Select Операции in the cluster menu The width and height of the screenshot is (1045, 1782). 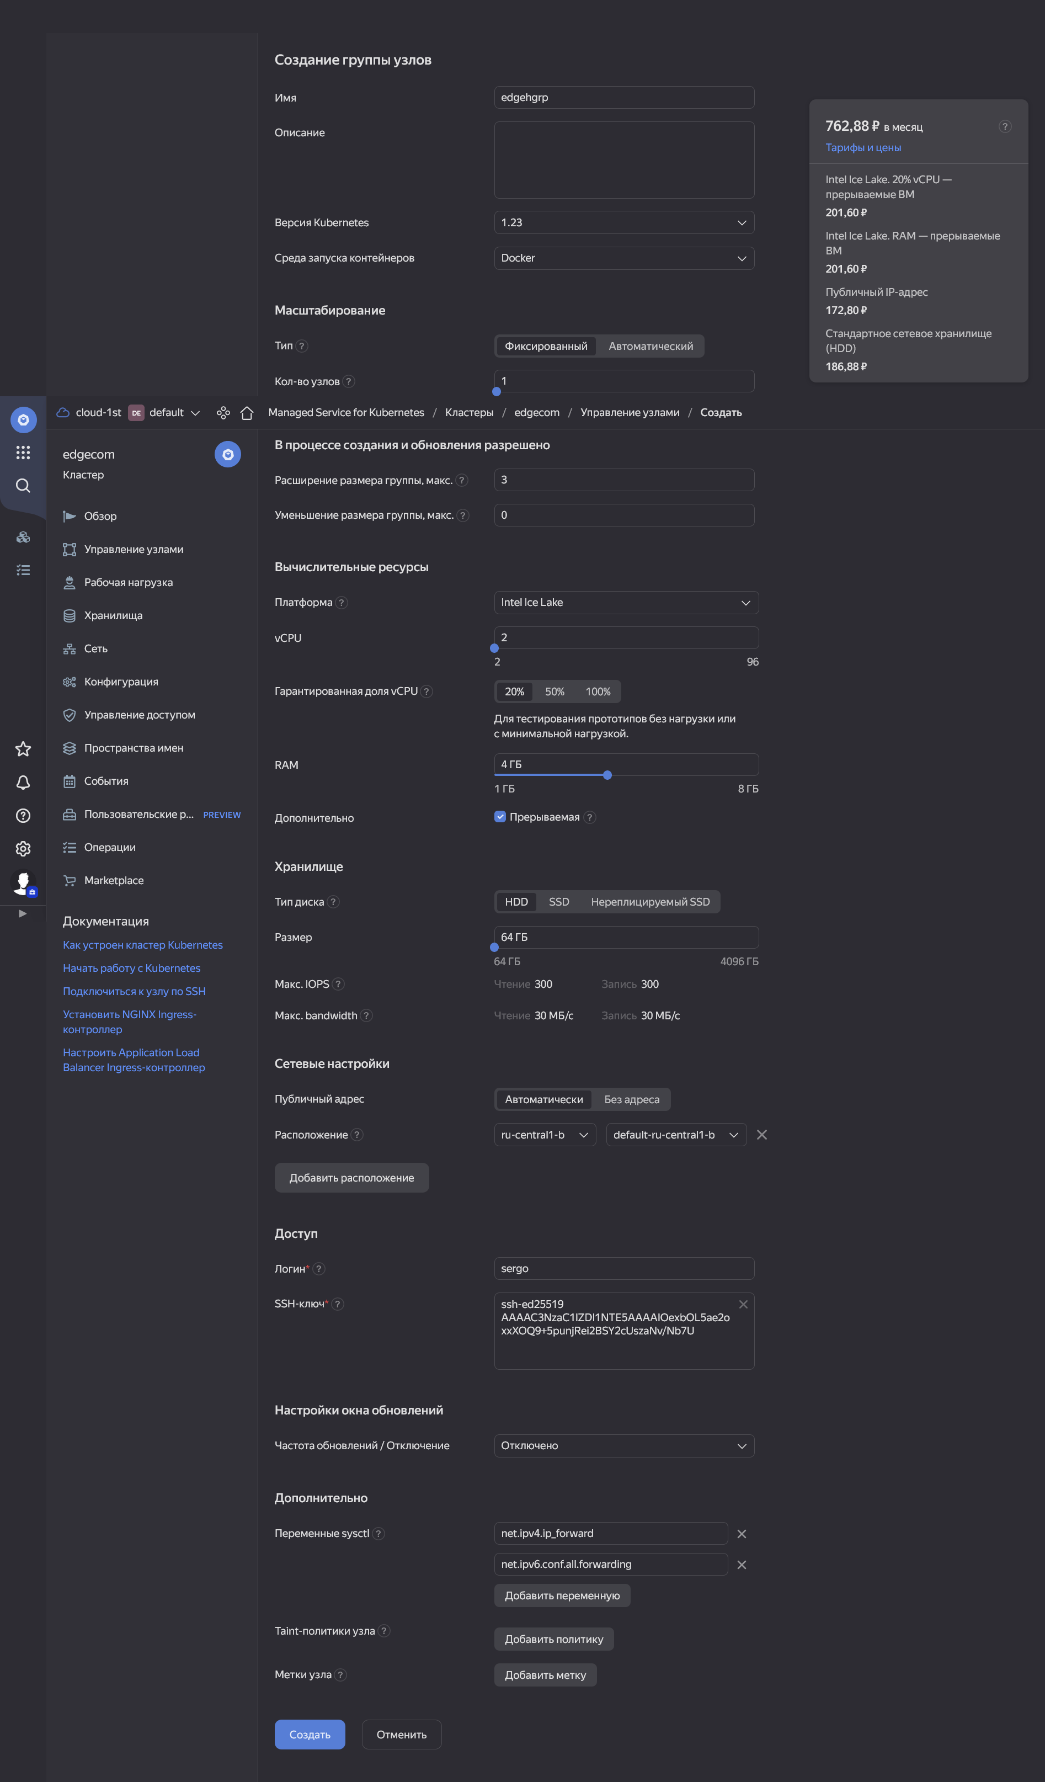[x=110, y=847]
